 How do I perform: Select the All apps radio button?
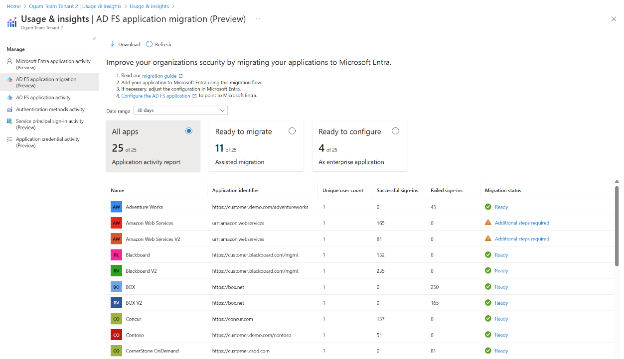tap(189, 130)
